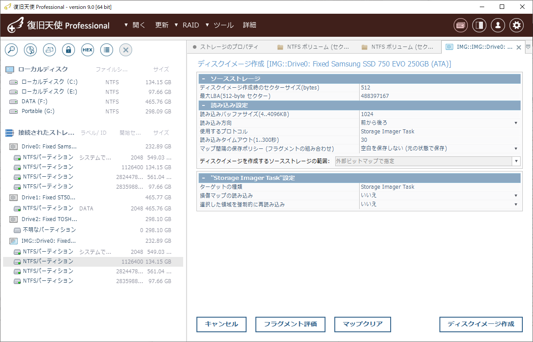Click the header side panel layout icon
This screenshot has height=342, width=533.
(x=479, y=25)
